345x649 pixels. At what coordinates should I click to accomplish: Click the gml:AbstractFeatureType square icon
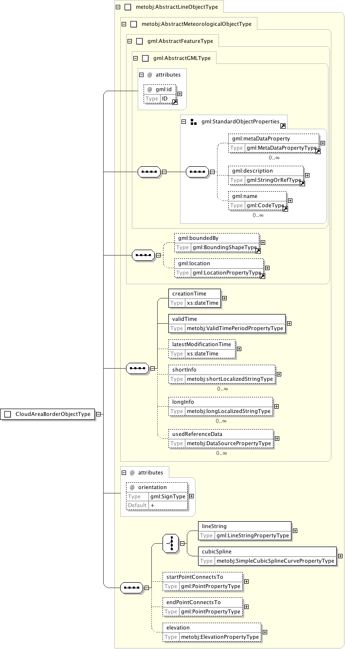click(x=140, y=41)
